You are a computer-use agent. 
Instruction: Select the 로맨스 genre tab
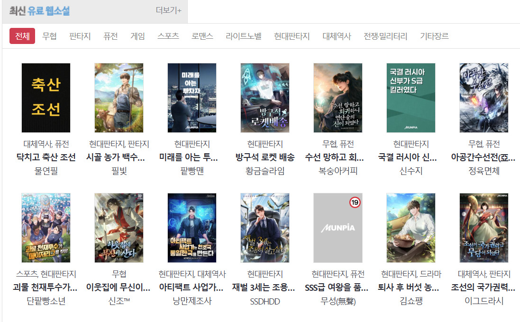[x=202, y=36]
